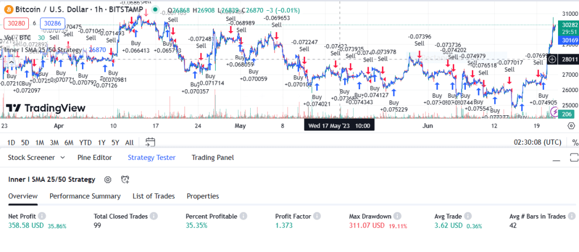
Task: Click the plus crosshair icon on price axis
Action: pyautogui.click(x=552, y=59)
